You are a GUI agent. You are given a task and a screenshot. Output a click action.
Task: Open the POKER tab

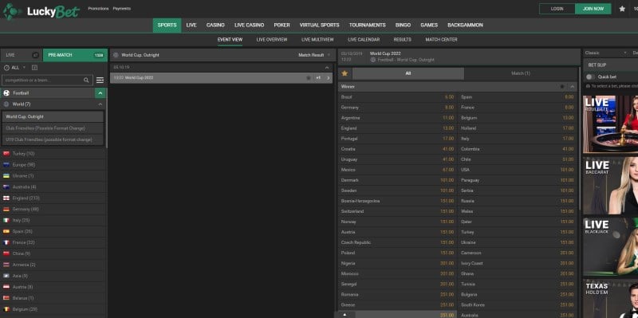(282, 26)
